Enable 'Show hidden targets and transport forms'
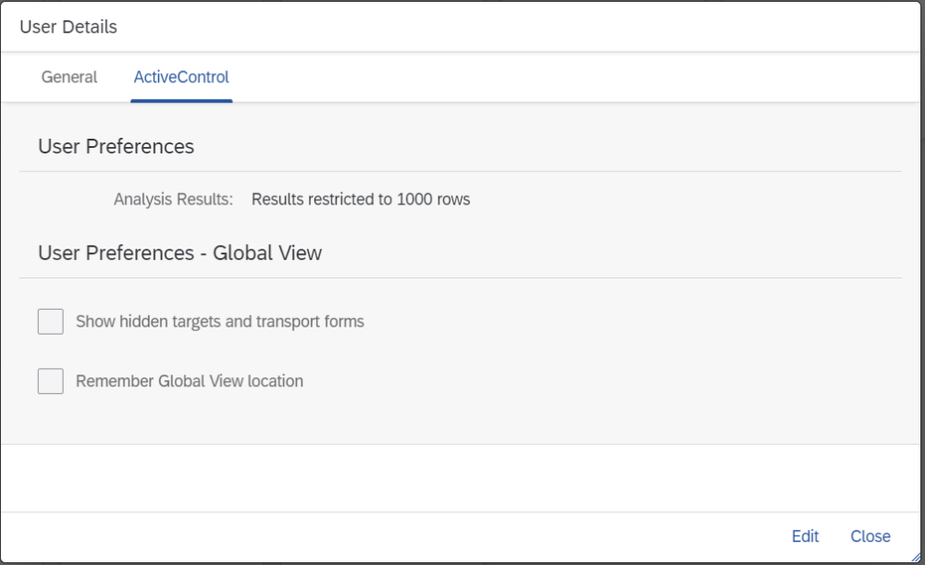The width and height of the screenshot is (925, 565). pos(50,321)
